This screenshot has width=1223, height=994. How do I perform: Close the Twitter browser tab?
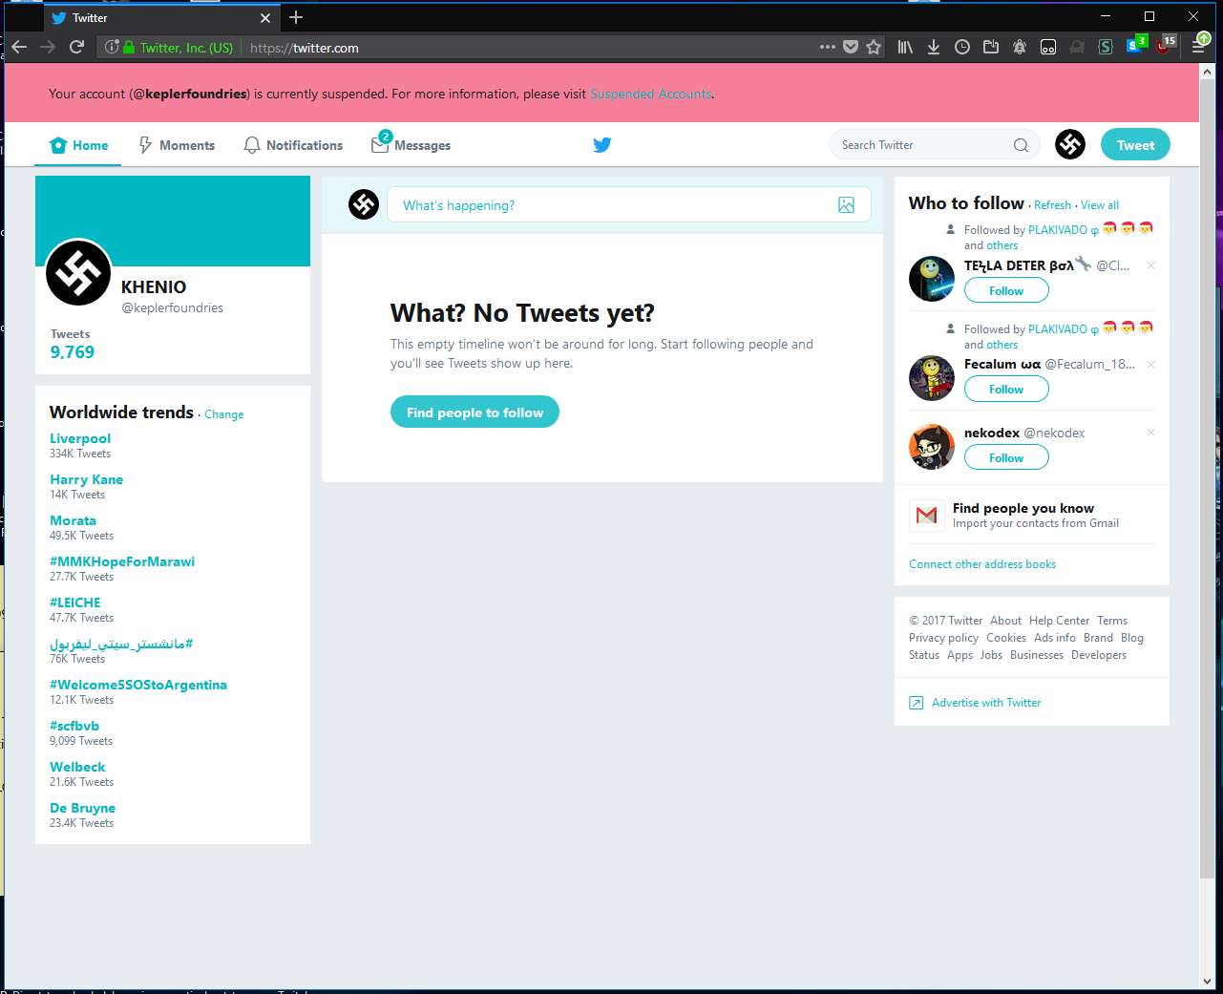click(265, 17)
